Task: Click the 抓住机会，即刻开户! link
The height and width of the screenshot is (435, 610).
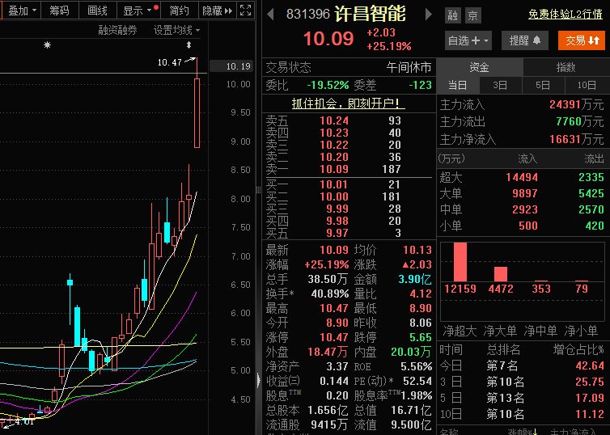Action: point(348,103)
